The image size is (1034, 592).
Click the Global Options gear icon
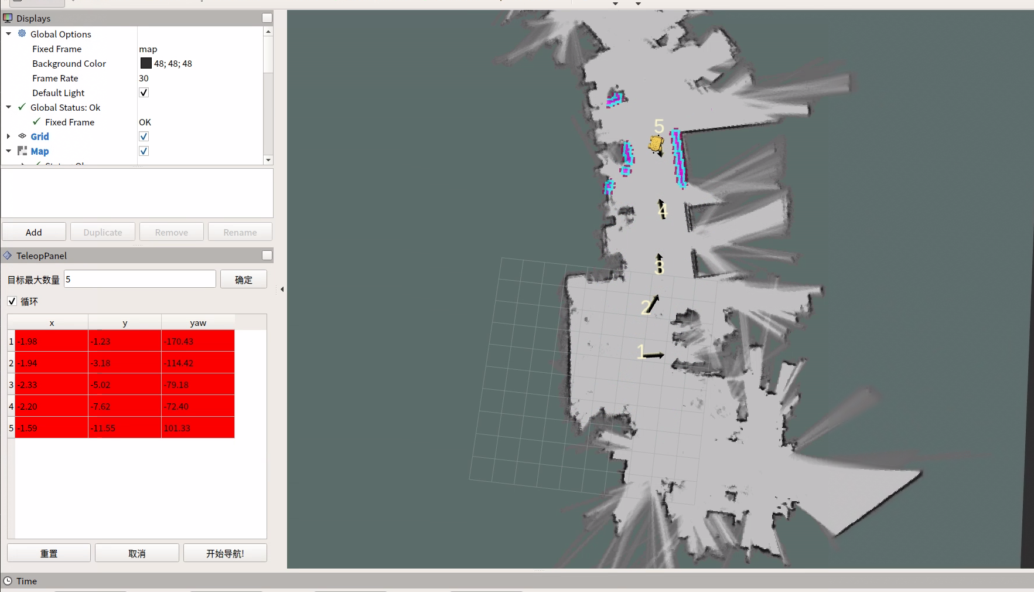pyautogui.click(x=22, y=34)
